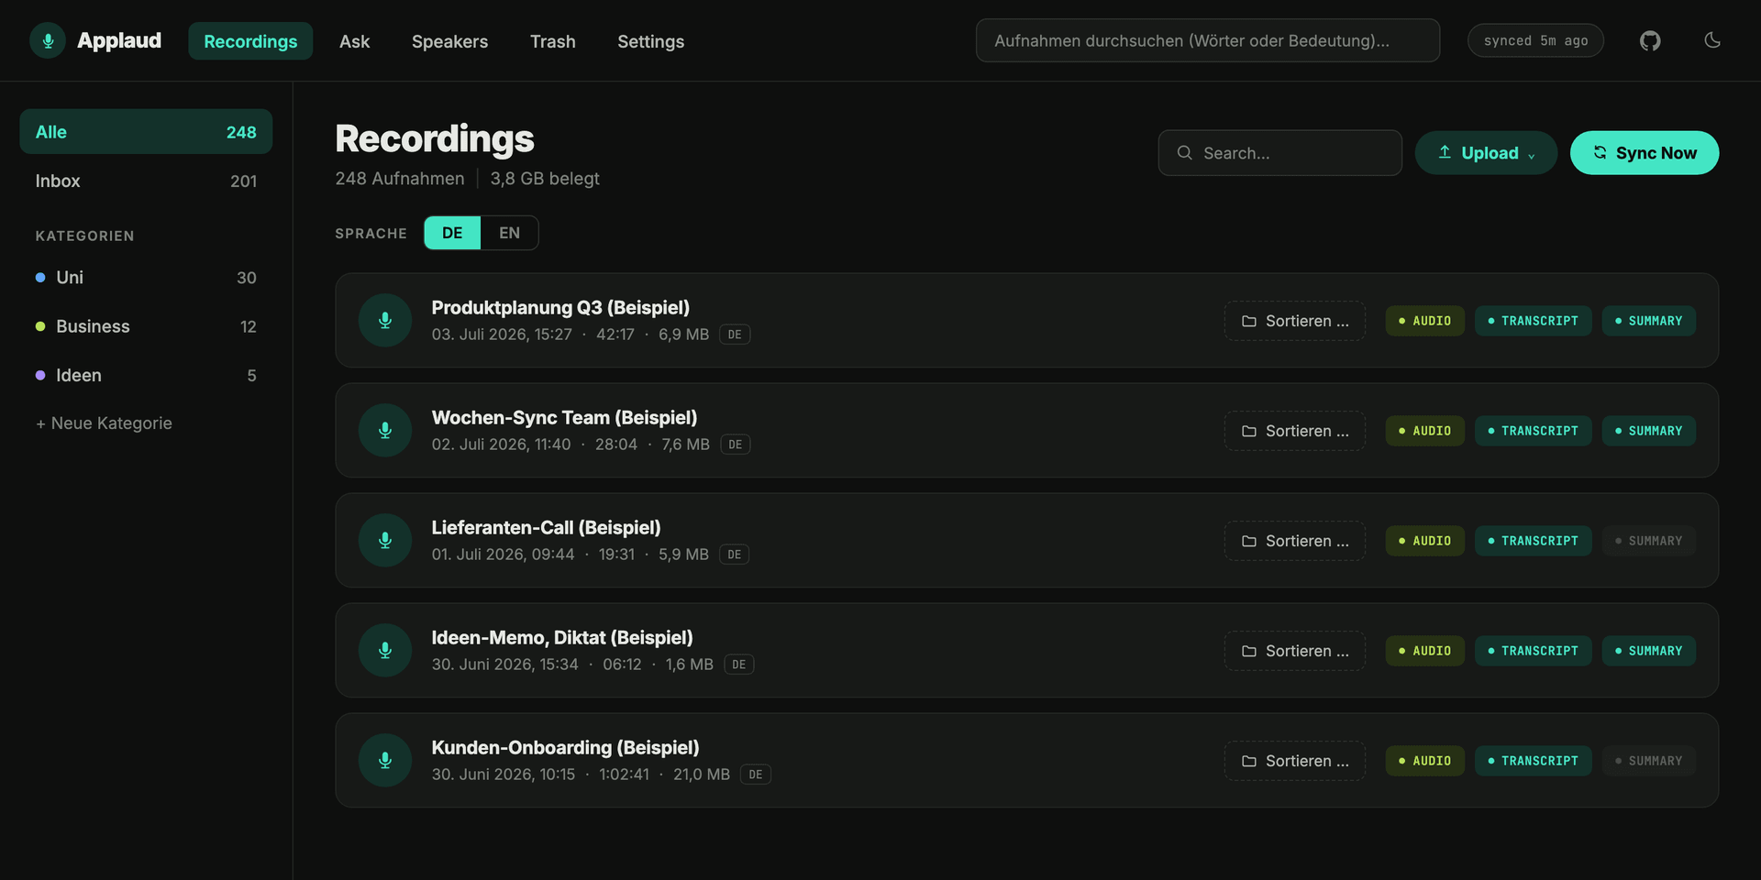This screenshot has height=880, width=1761.
Task: Click the green dot next to Business
Action: (x=40, y=326)
